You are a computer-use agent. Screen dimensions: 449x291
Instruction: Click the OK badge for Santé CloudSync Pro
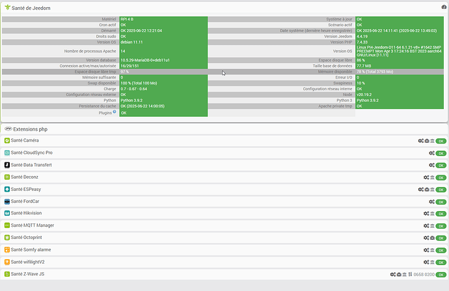point(441,153)
